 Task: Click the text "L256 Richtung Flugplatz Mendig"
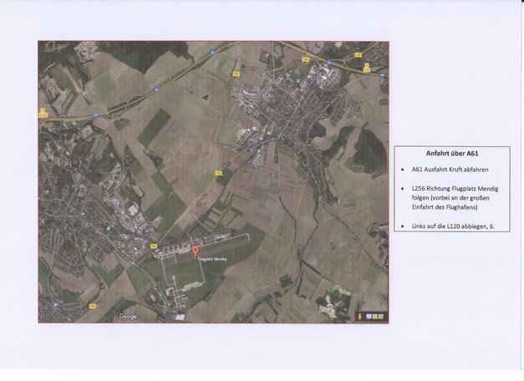(x=455, y=189)
